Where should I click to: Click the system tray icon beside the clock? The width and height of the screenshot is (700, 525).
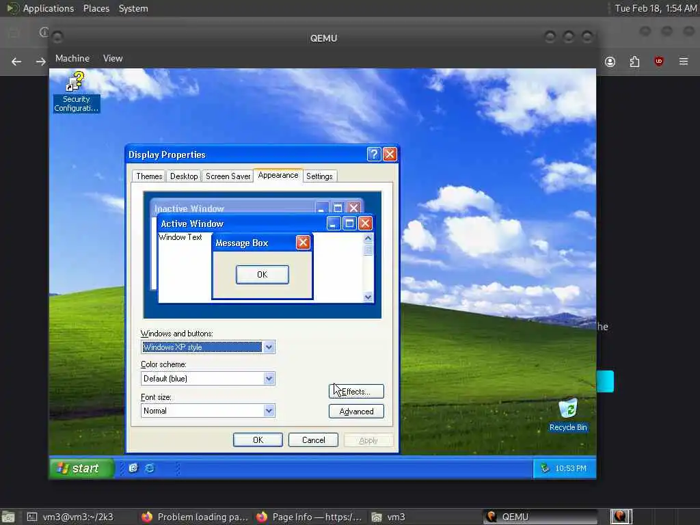click(x=545, y=468)
